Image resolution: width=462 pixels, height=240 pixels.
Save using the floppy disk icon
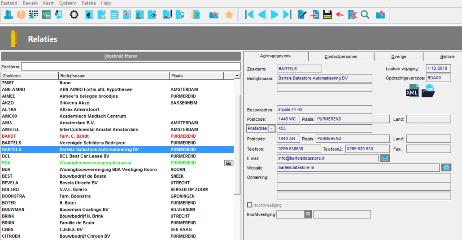pos(327,14)
